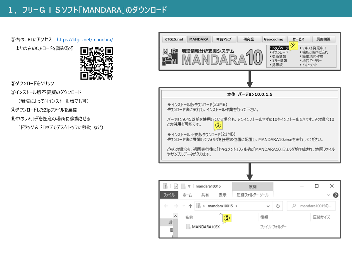Maximize the mandara10015 Explorer window
The image size is (352, 264).
[x=317, y=186]
